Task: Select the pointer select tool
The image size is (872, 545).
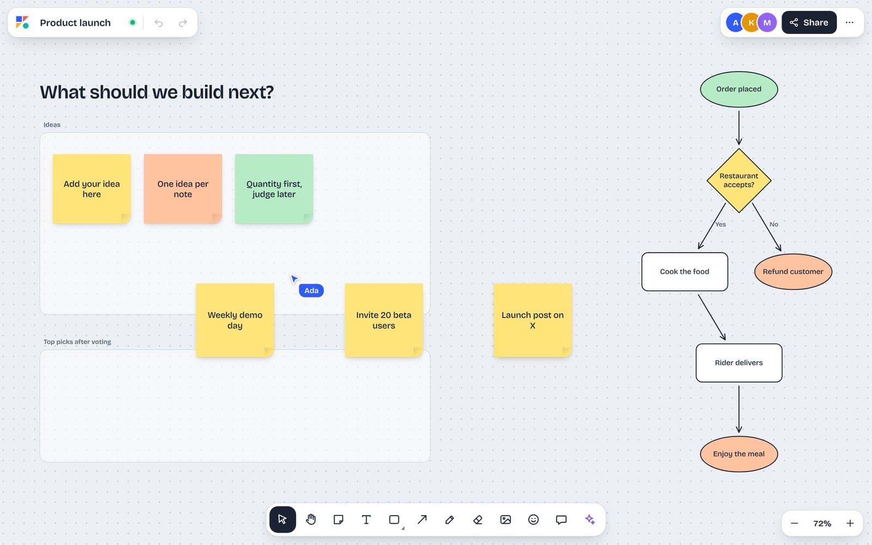Action: [x=282, y=519]
